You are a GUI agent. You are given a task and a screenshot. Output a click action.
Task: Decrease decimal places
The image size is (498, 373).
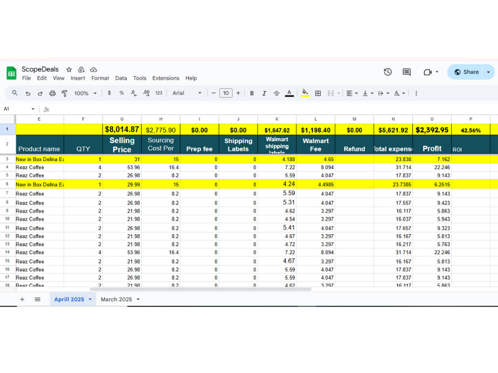133,93
